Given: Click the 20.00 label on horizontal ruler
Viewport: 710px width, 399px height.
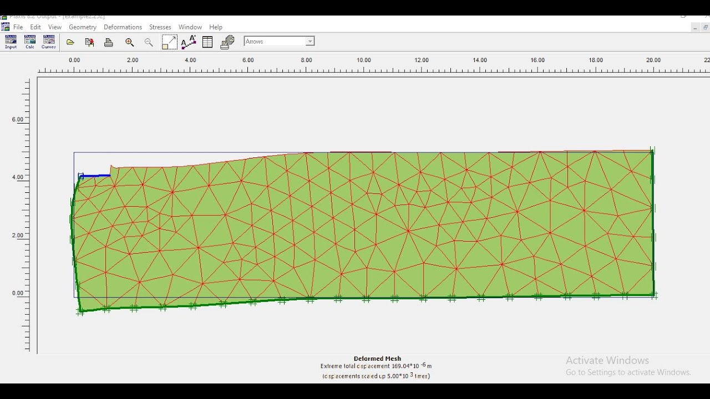Looking at the screenshot, I should [x=653, y=60].
